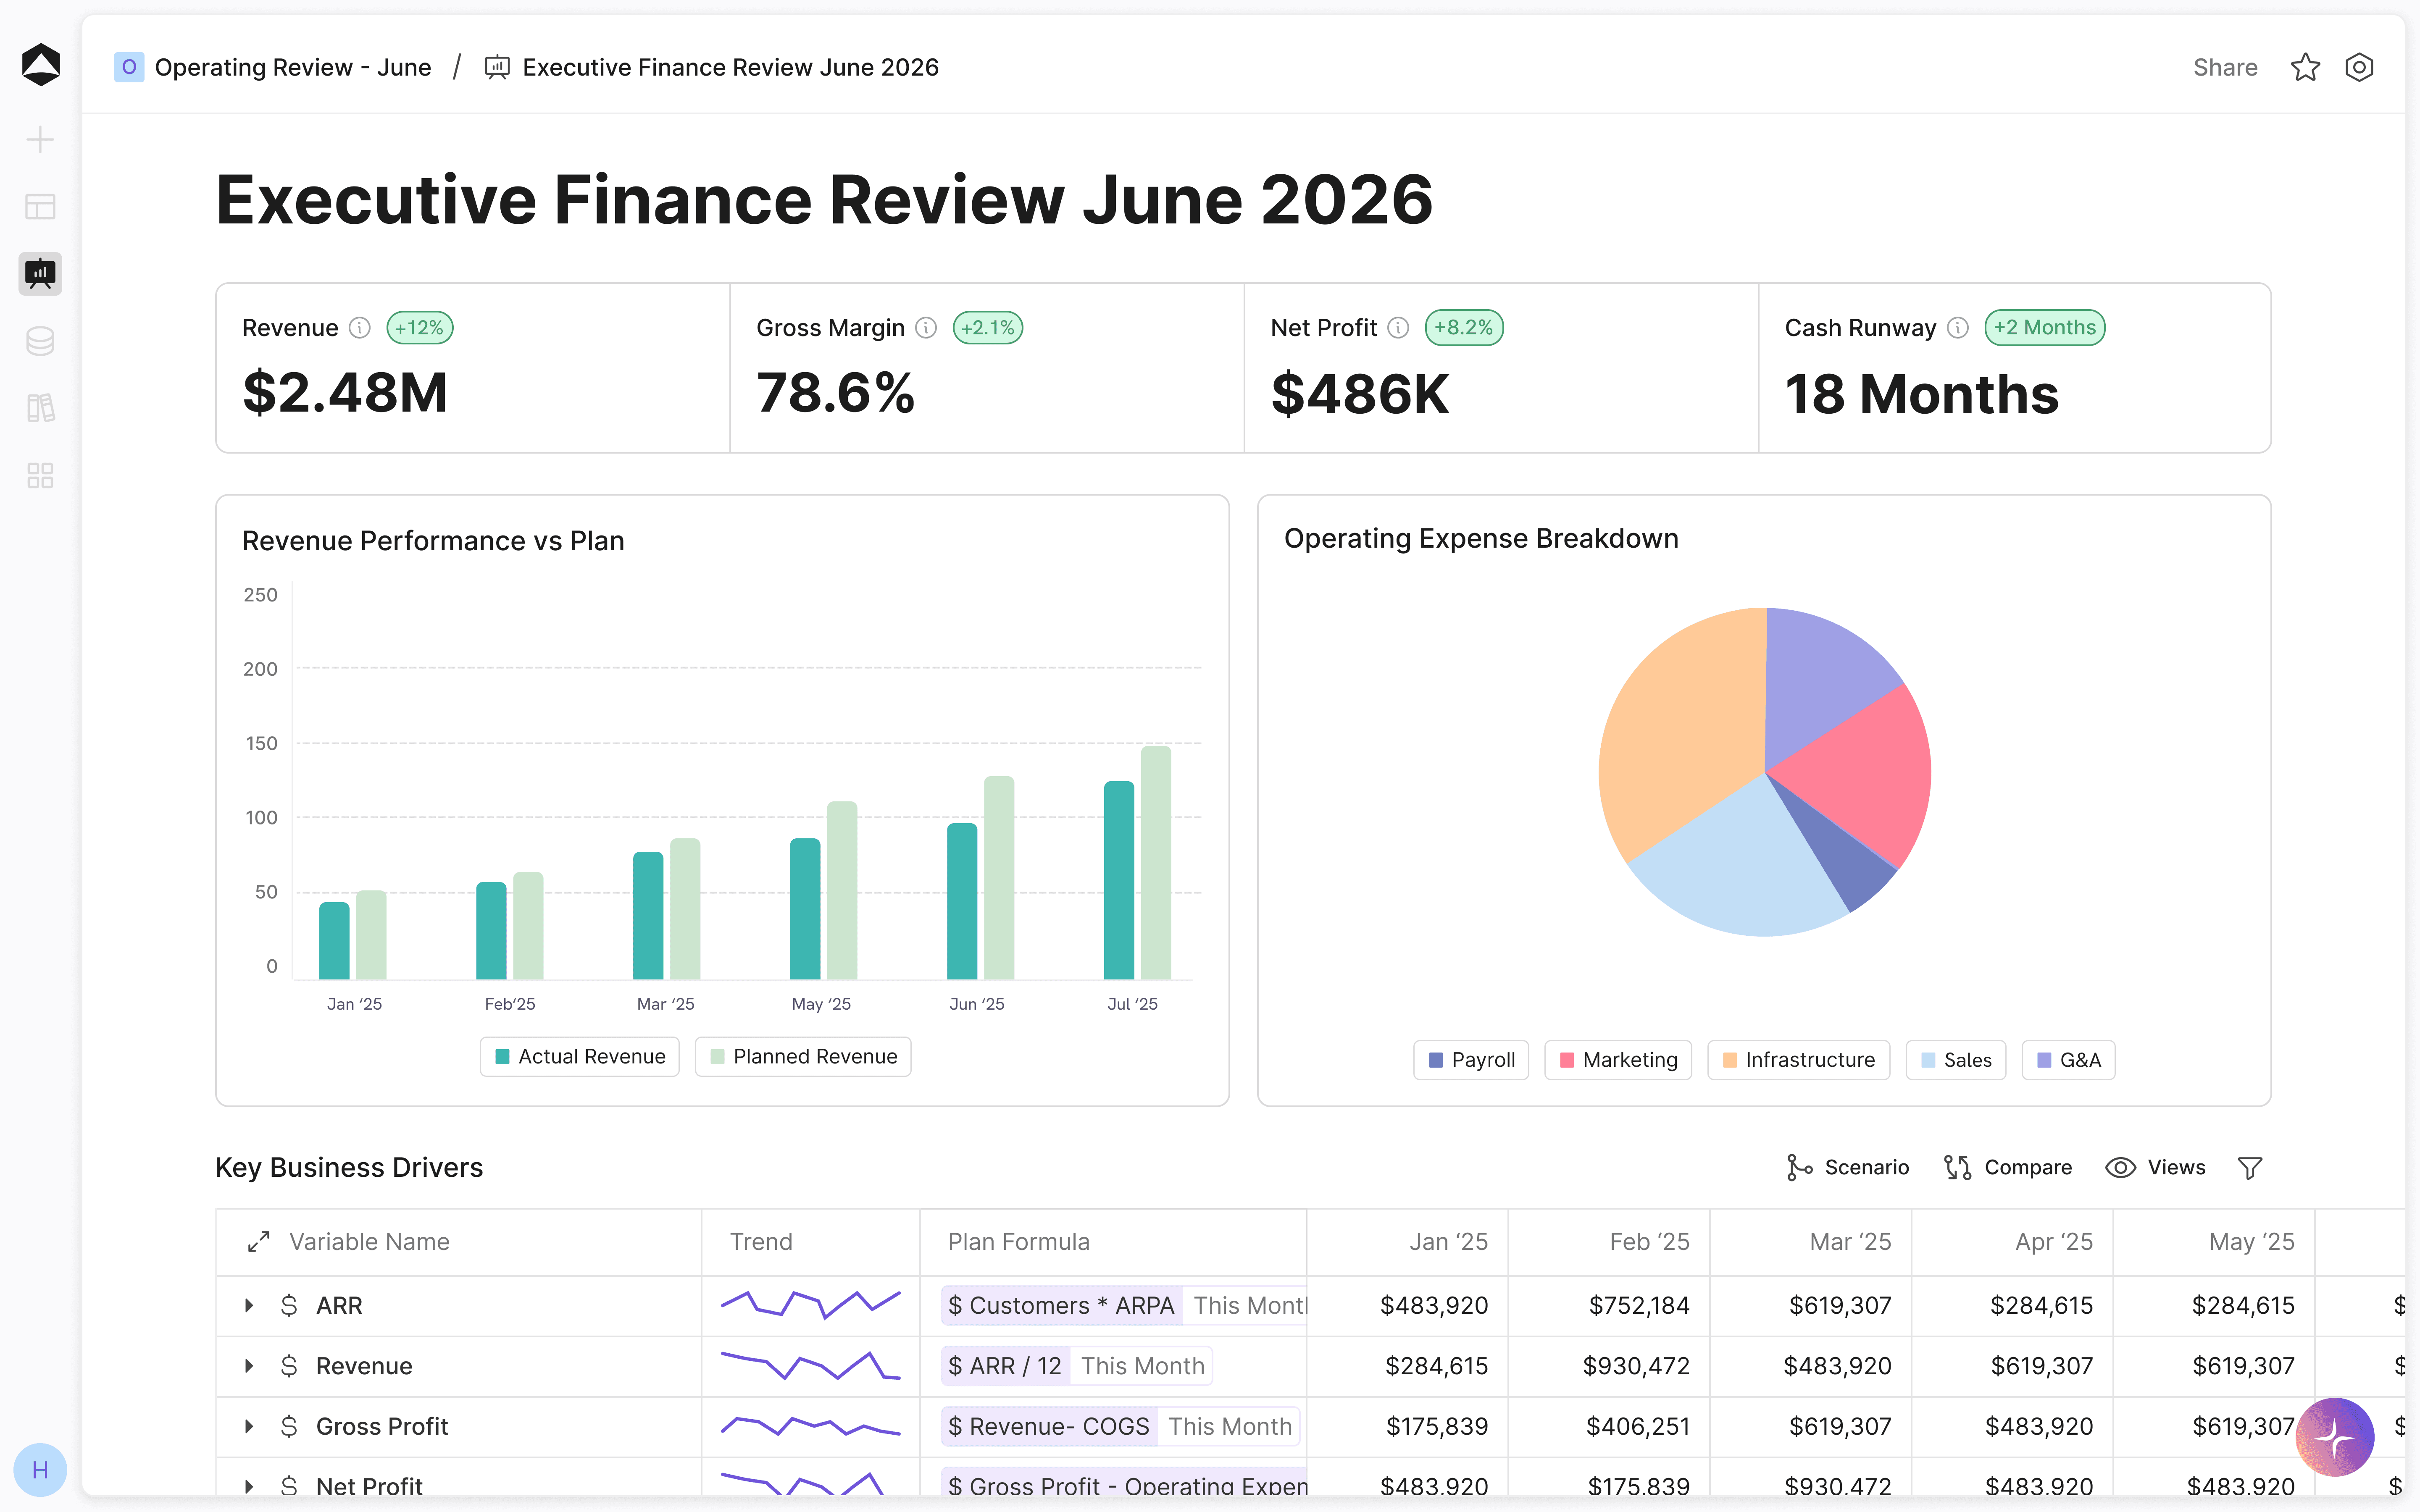
Task: Open the library books icon in sidebar
Action: [x=40, y=408]
